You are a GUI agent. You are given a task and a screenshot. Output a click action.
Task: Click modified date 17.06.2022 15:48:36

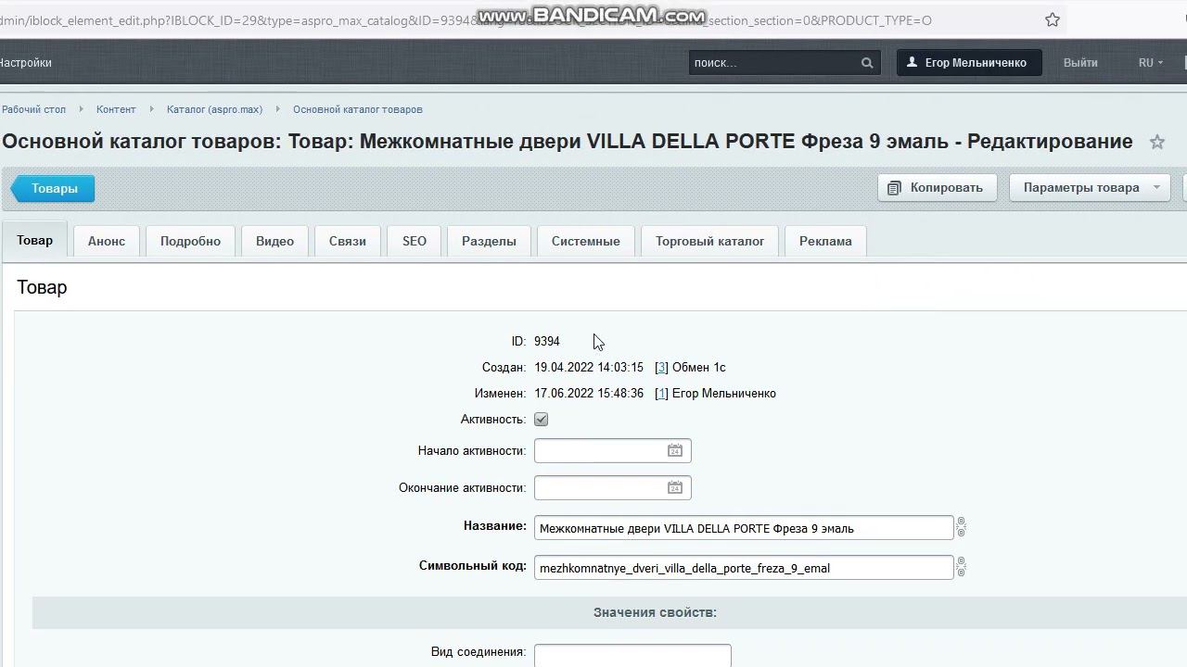pyautogui.click(x=589, y=393)
